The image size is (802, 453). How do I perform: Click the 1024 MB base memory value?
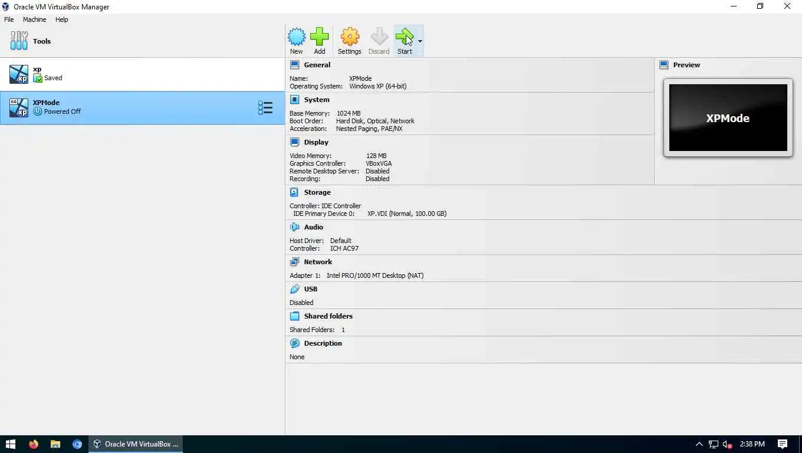coord(349,113)
